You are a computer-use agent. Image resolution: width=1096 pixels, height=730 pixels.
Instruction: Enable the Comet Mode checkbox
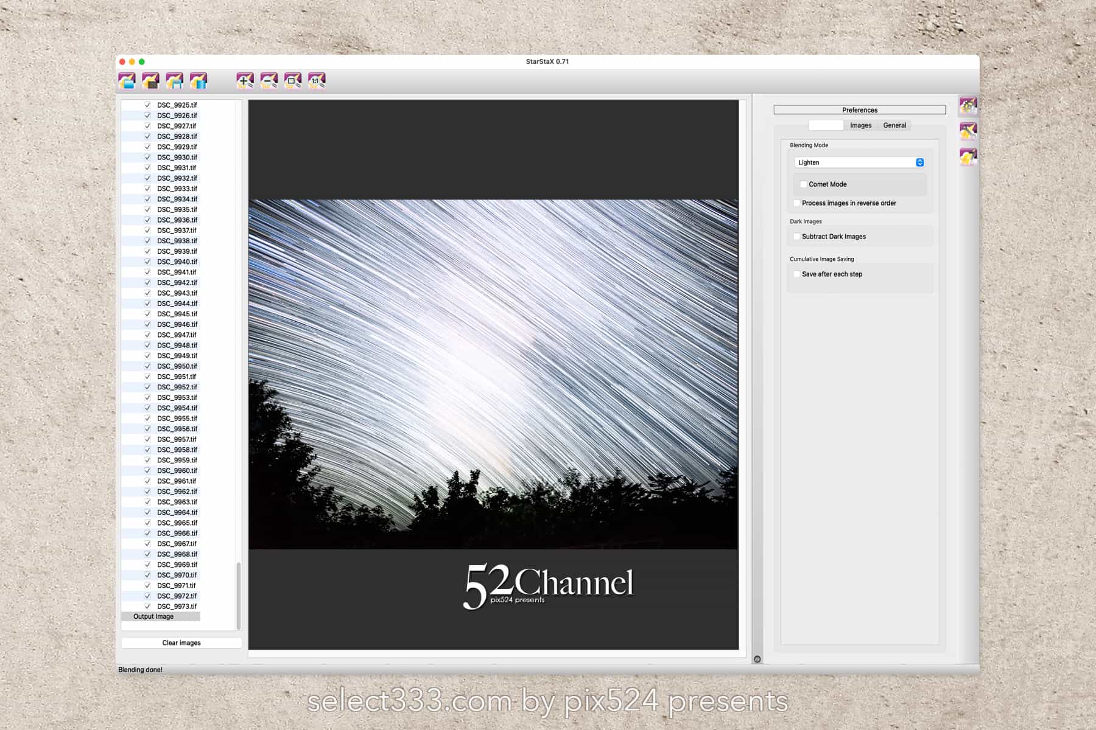pos(804,184)
